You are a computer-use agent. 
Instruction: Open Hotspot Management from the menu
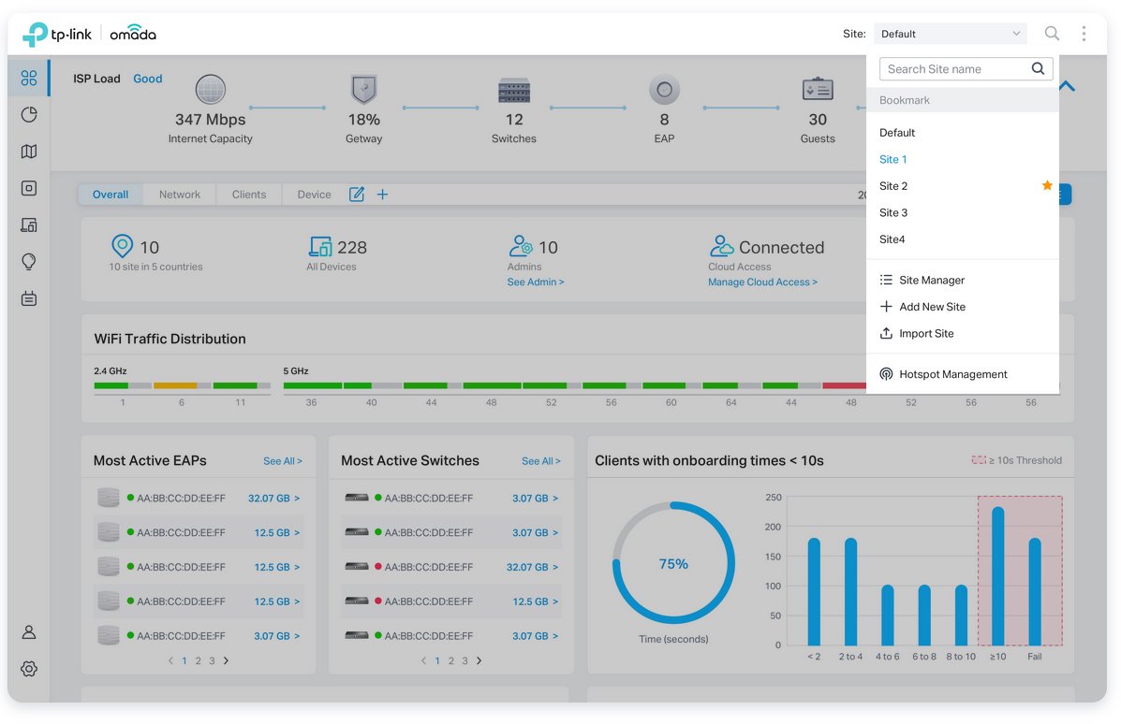point(952,374)
